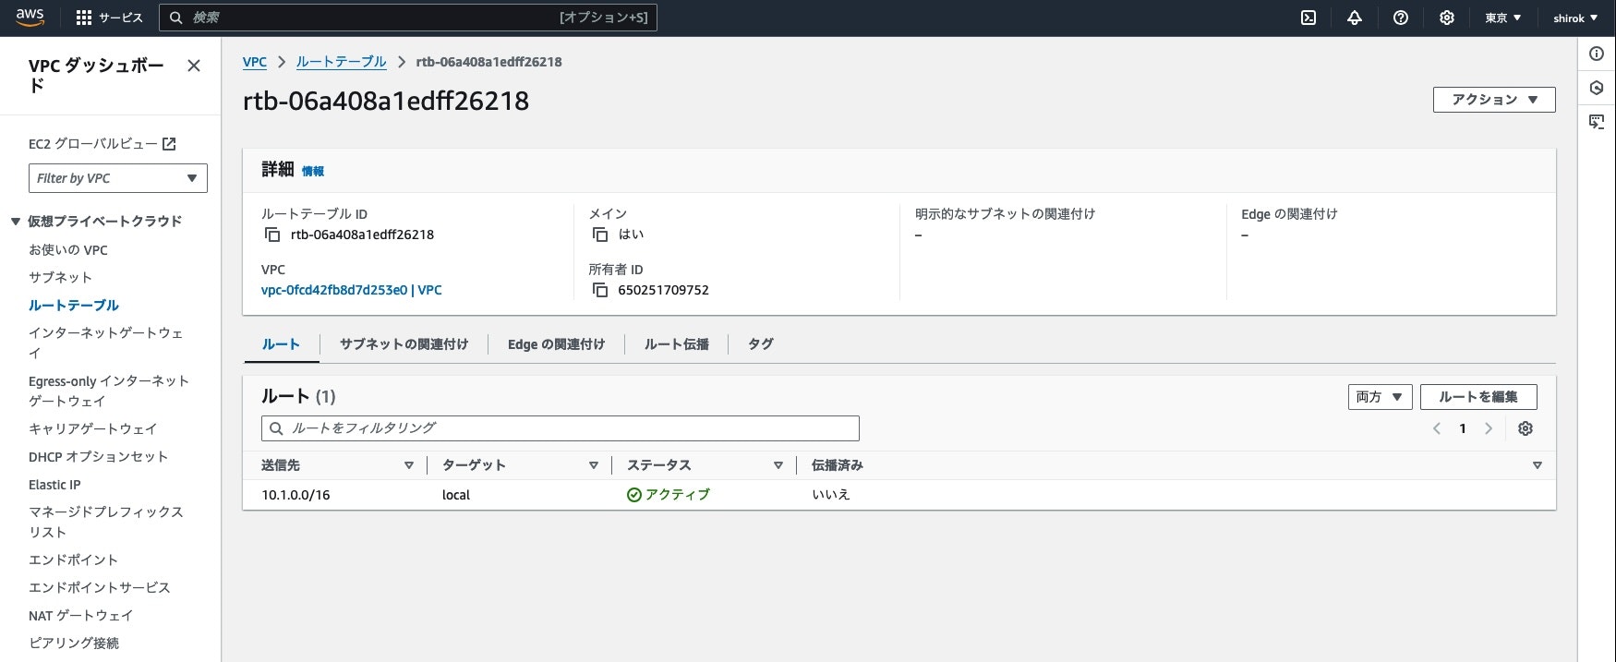Switch to the ルート tab
Screen dimensions: 1616x662
[x=281, y=344]
